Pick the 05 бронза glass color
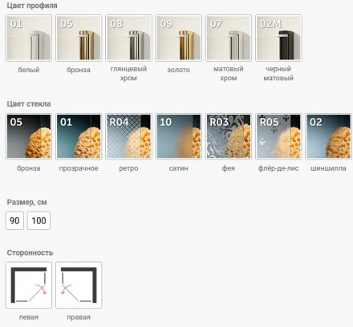The image size is (353, 327). pos(29,136)
